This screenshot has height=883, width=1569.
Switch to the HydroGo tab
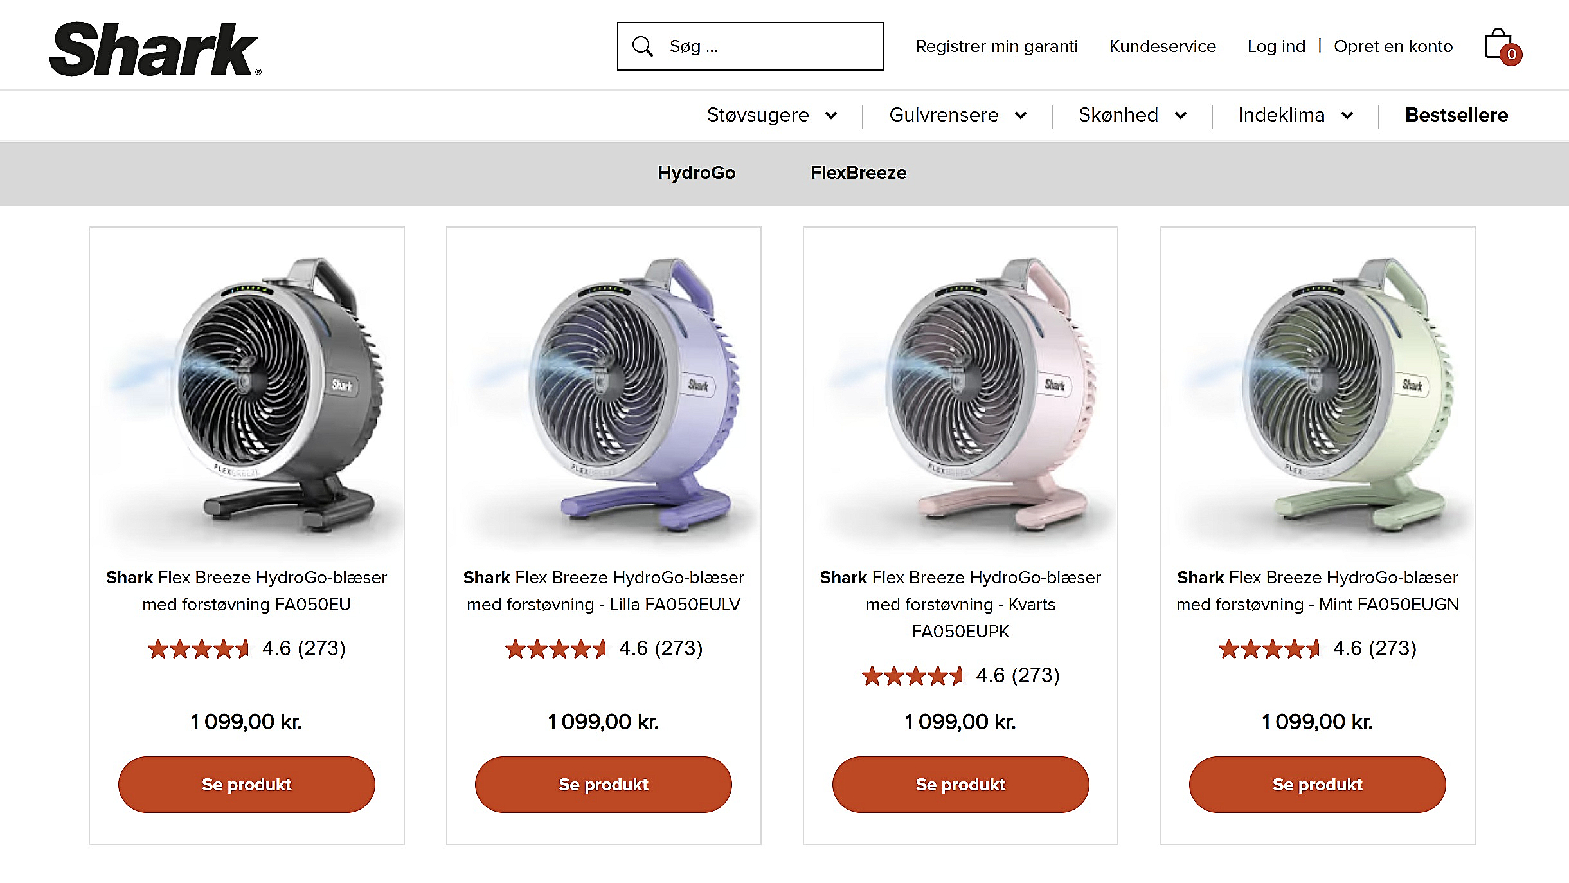(x=697, y=172)
